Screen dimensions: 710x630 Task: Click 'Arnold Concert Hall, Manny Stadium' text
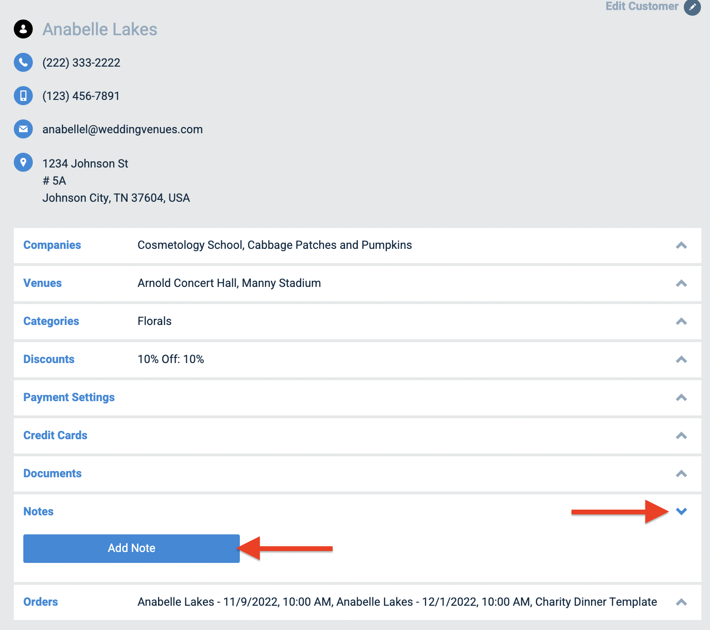(x=229, y=283)
